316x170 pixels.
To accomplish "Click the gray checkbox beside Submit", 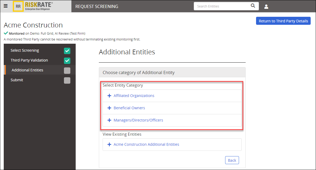I will pyautogui.click(x=67, y=80).
